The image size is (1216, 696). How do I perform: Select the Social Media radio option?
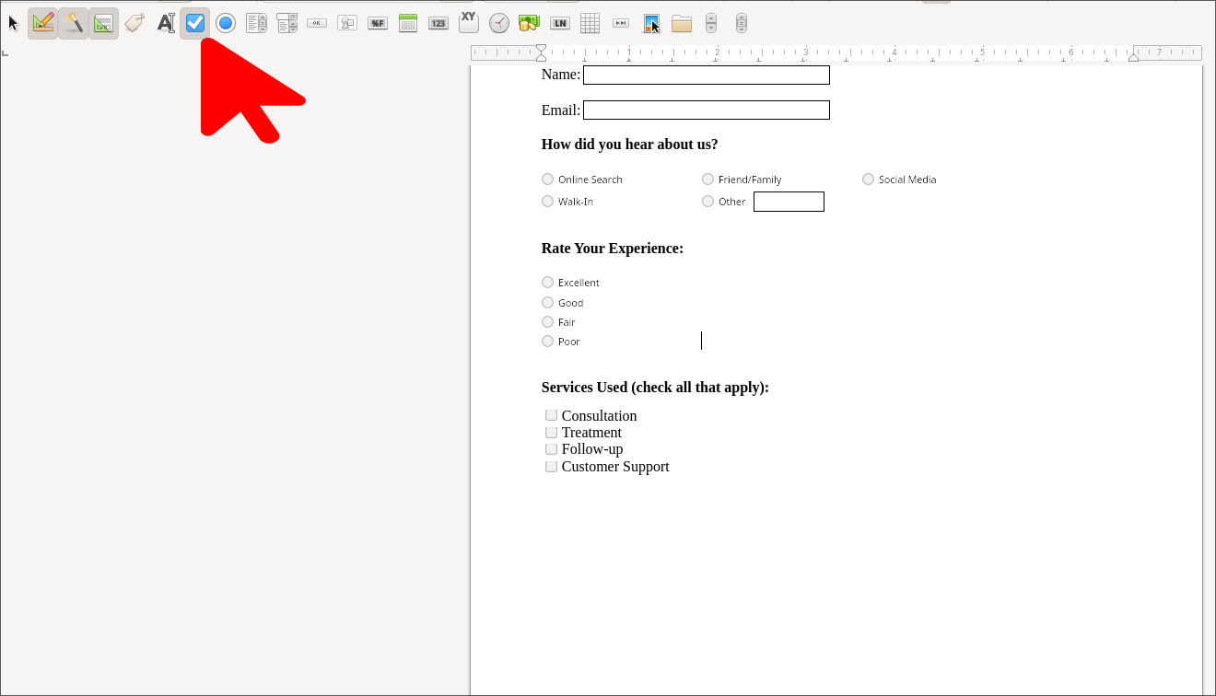click(x=869, y=180)
